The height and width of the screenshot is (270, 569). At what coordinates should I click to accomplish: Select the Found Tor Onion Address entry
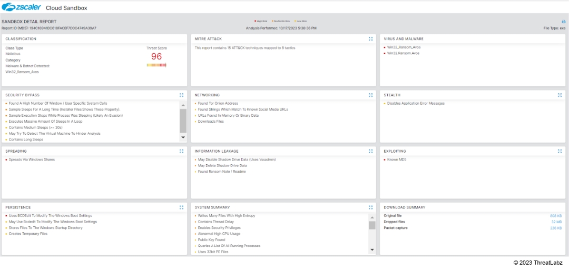(x=218, y=104)
